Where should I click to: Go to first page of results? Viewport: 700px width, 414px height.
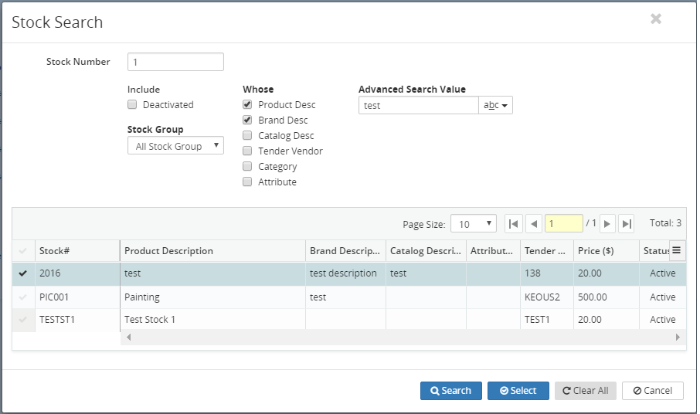coord(513,224)
